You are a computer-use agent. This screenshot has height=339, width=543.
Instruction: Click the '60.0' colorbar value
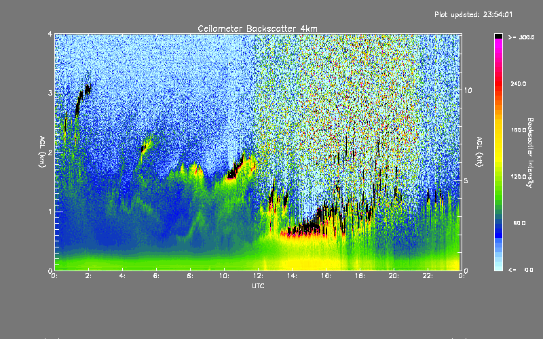point(519,223)
